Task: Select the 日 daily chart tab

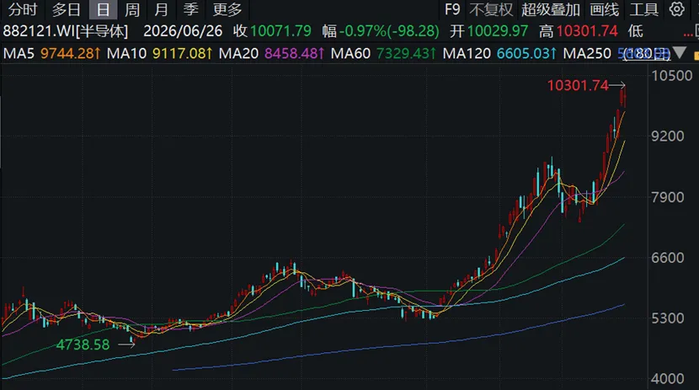Action: (103, 9)
